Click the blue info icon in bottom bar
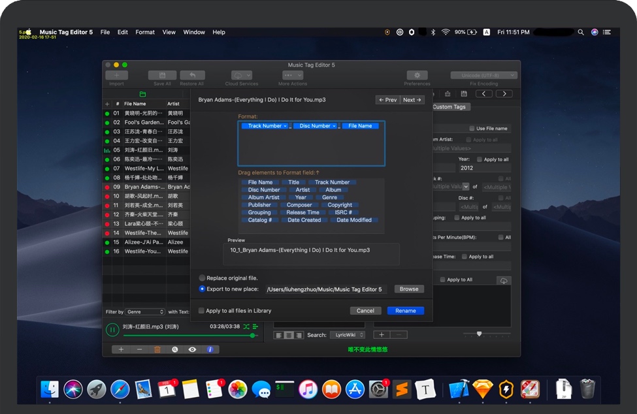Viewport: 637px width, 414px height. 210,349
